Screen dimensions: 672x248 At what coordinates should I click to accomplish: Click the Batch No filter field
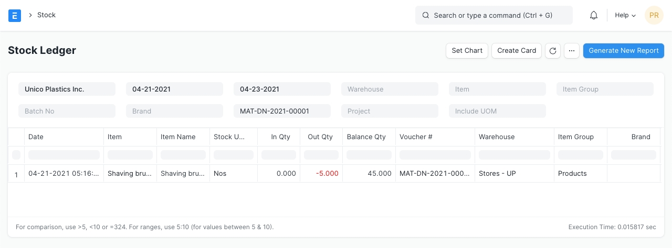[x=67, y=111]
